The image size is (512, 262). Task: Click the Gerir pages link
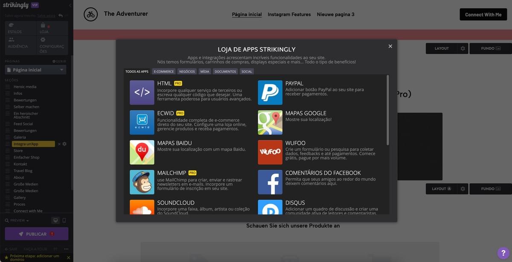tap(59, 61)
